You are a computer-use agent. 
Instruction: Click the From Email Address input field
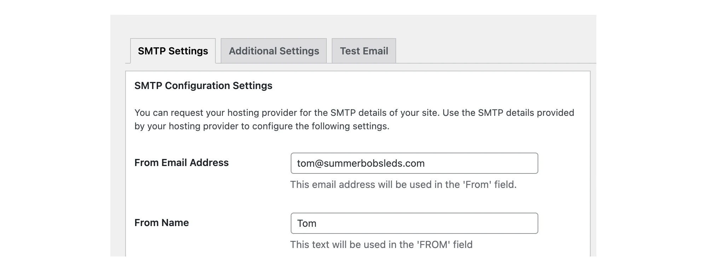point(414,163)
